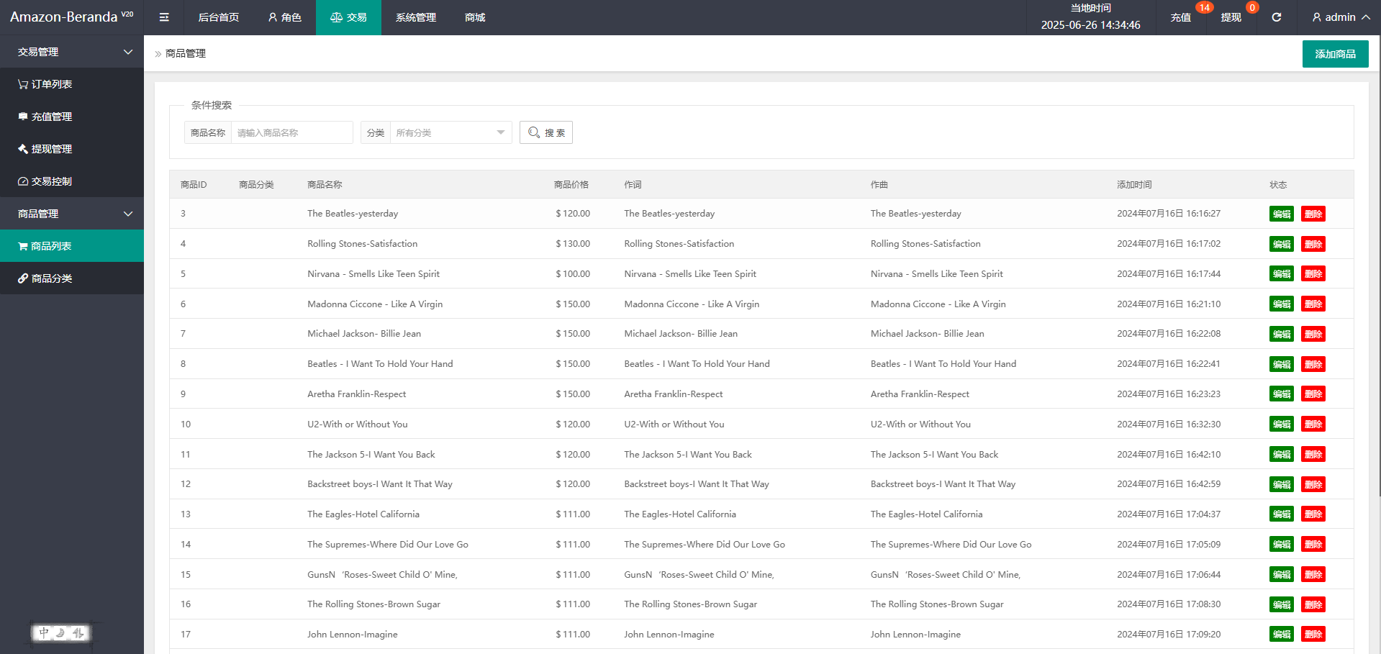
Task: Edit The Jackson 5-I Want You Back
Action: [1282, 455]
